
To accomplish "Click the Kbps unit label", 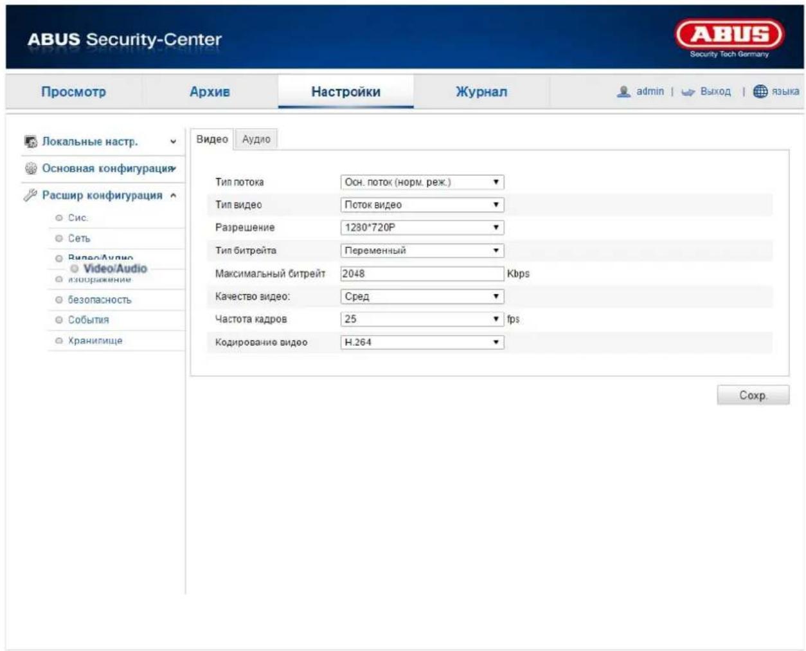I will [518, 273].
